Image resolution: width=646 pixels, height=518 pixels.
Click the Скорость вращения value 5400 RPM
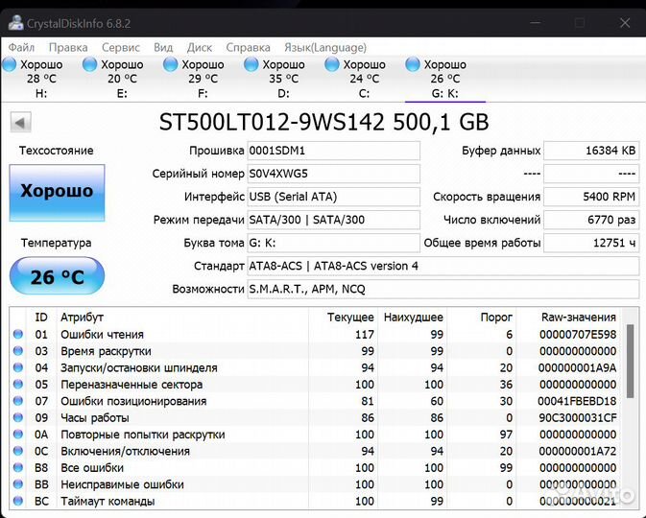591,197
